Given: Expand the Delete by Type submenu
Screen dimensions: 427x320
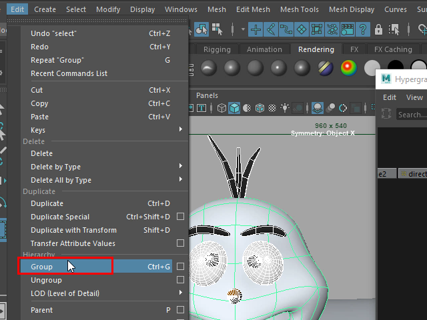Looking at the screenshot, I should pos(180,167).
